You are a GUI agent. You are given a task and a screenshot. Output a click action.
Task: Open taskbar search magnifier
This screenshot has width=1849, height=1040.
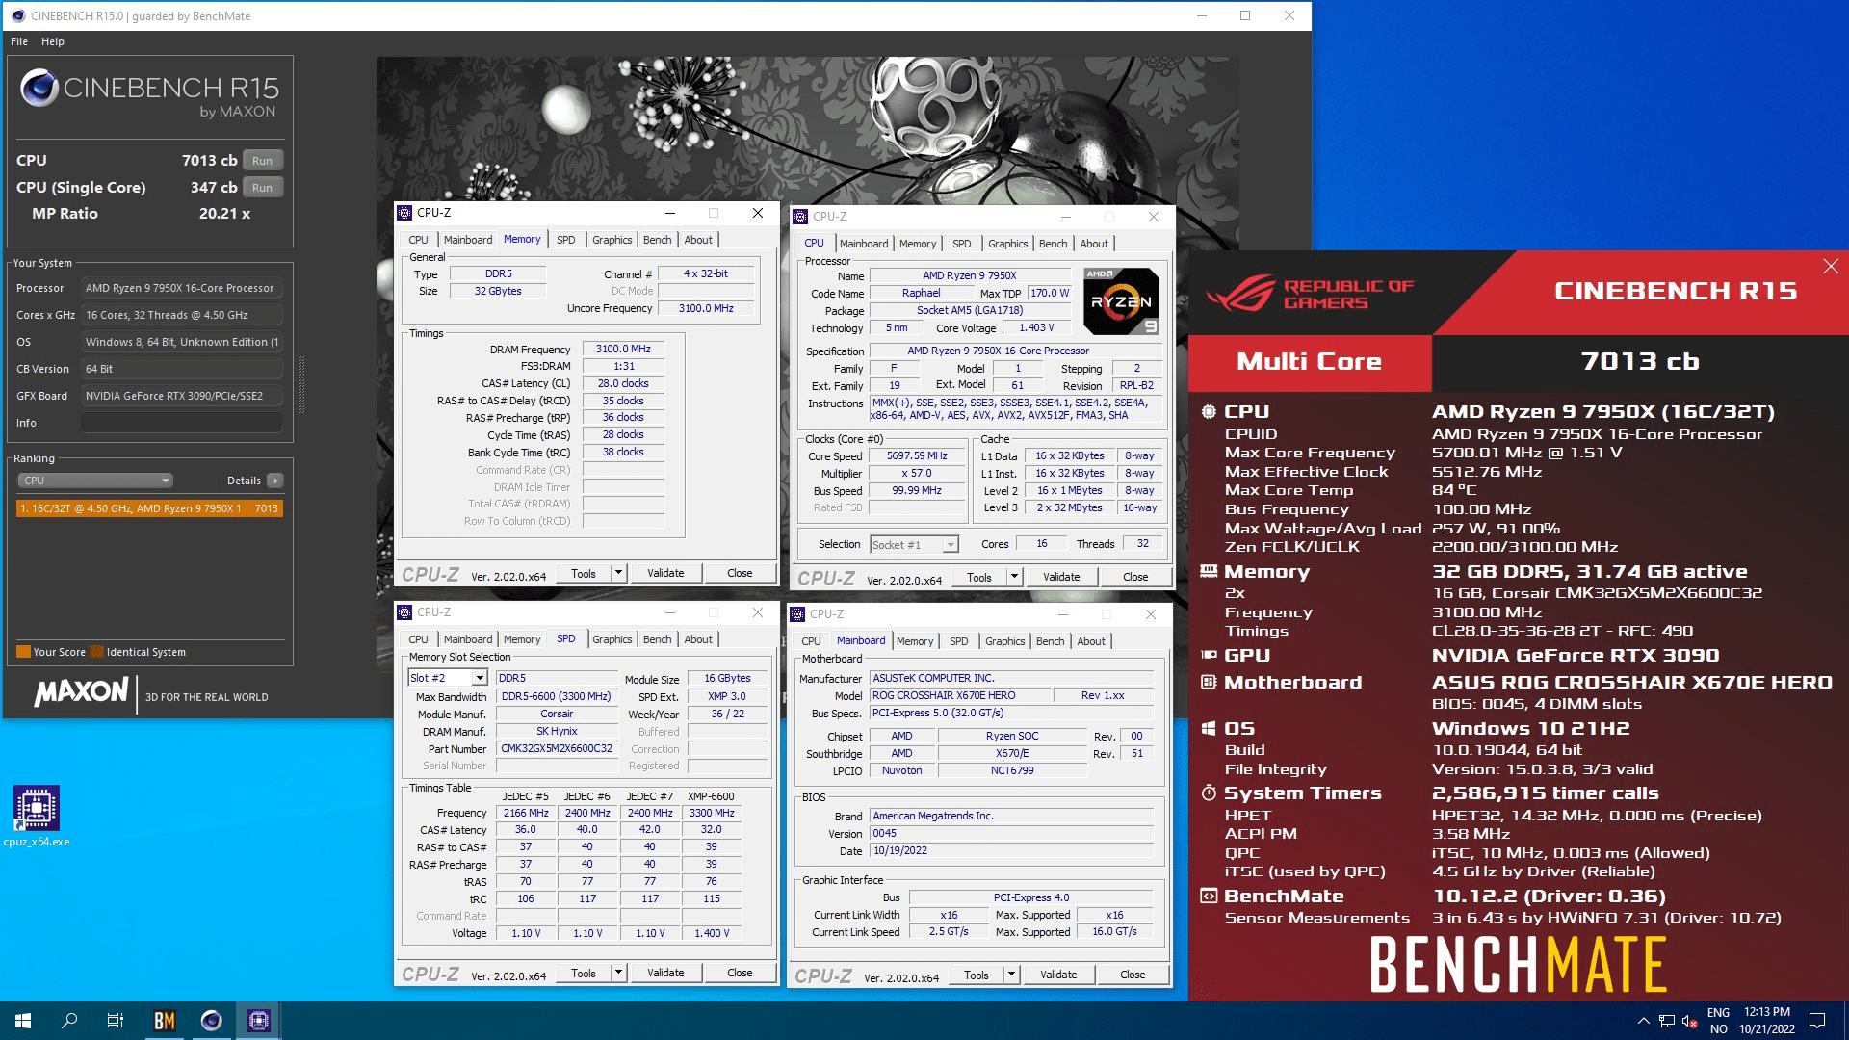69,1021
